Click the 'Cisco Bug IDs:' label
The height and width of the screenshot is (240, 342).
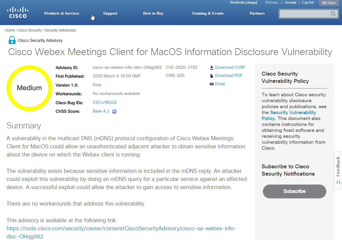[70, 103]
